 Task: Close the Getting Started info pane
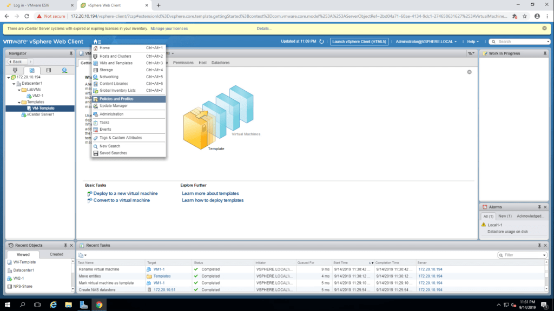469,72
